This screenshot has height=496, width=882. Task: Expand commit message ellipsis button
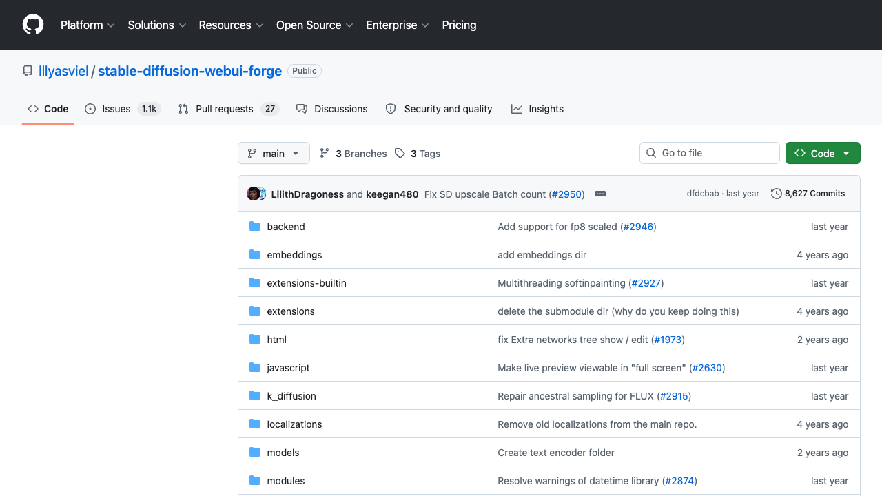click(x=600, y=194)
